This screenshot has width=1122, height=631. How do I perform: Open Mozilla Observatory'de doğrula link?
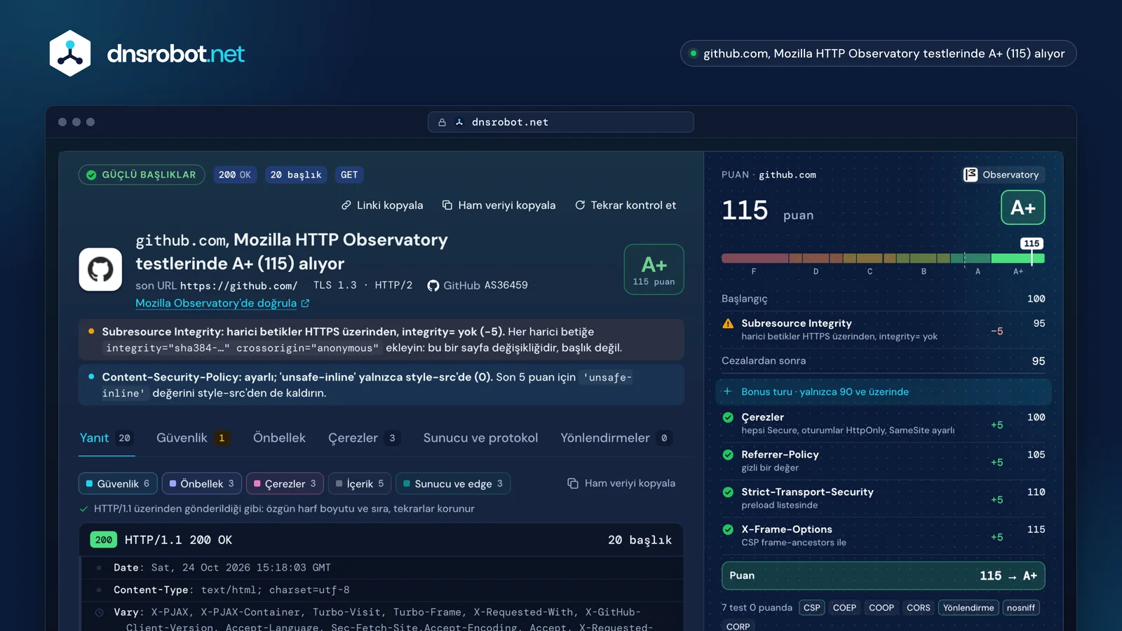(x=222, y=303)
